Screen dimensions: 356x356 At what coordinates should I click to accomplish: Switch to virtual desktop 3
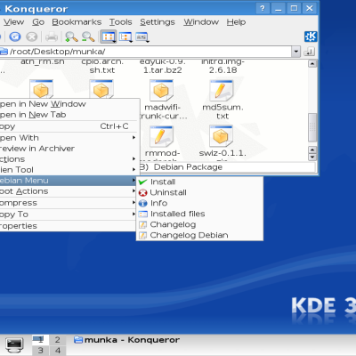40,351
